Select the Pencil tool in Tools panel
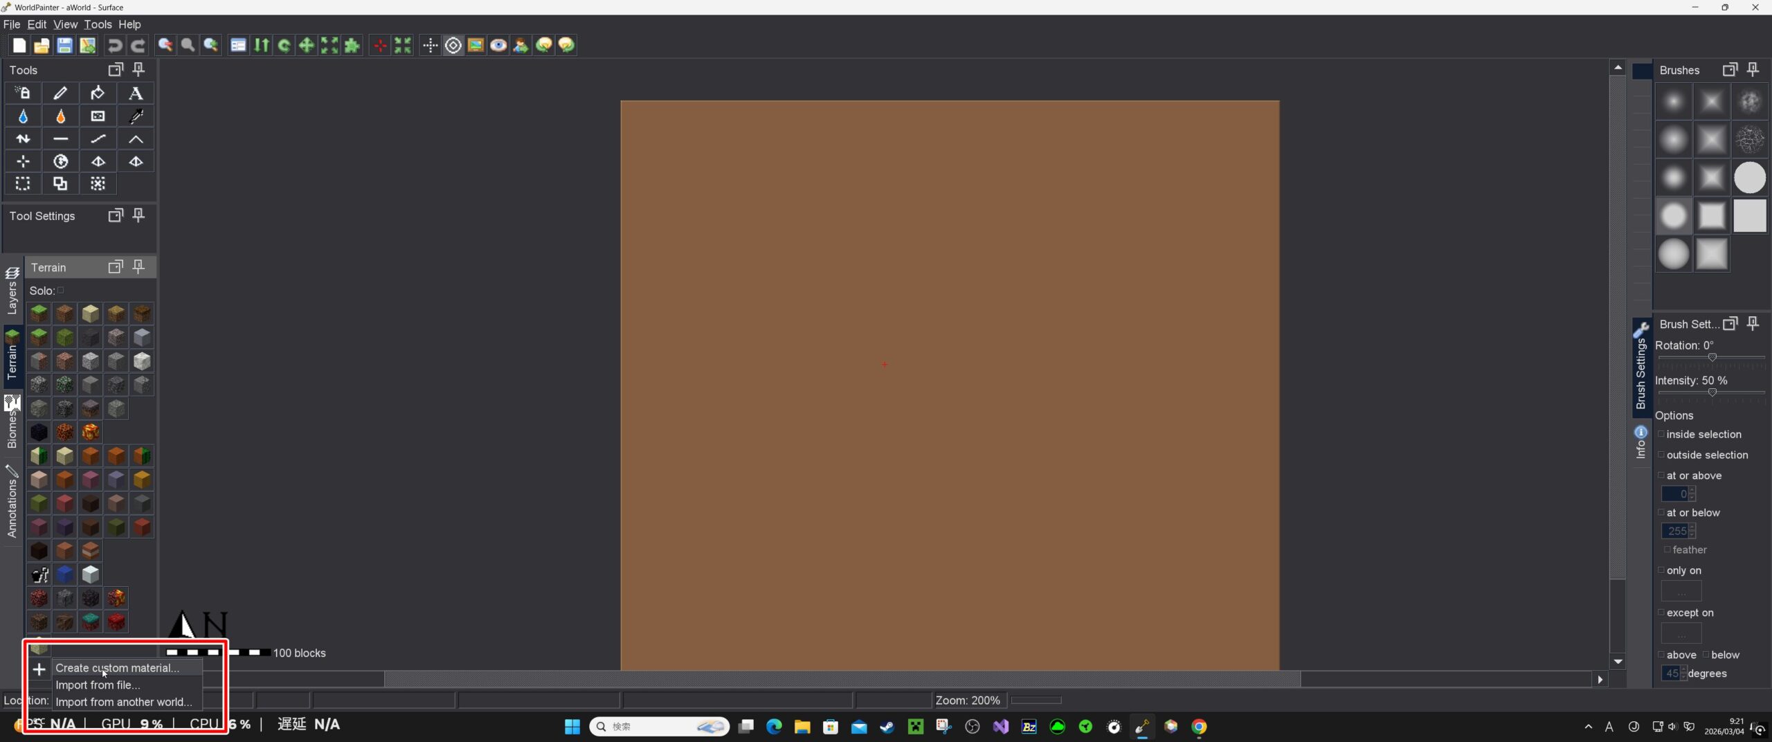This screenshot has width=1772, height=742. (x=60, y=93)
